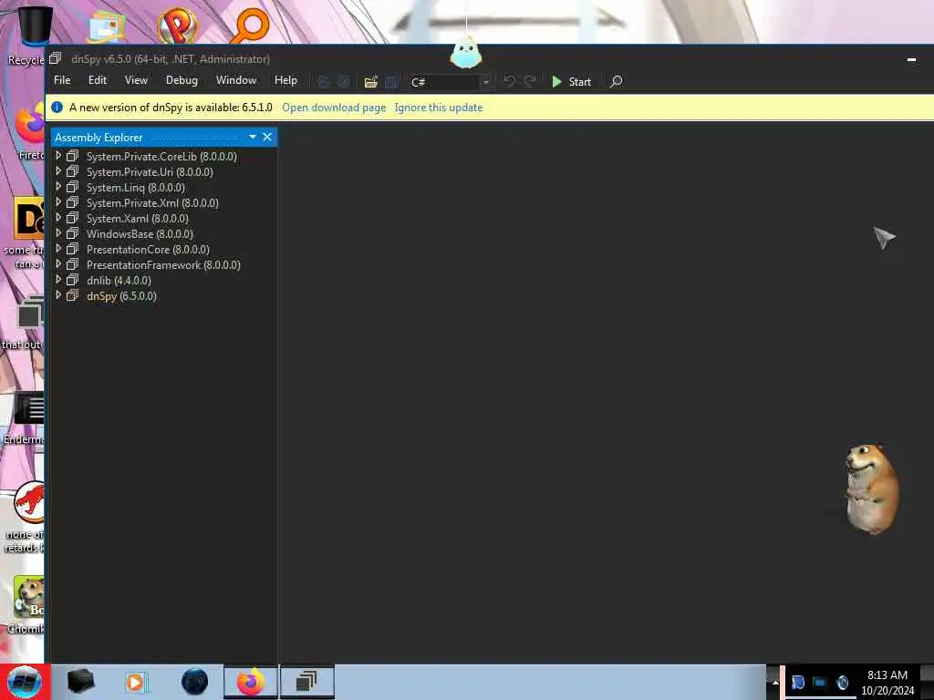Open the View menu
Screen dimensions: 934x700
coord(136,80)
